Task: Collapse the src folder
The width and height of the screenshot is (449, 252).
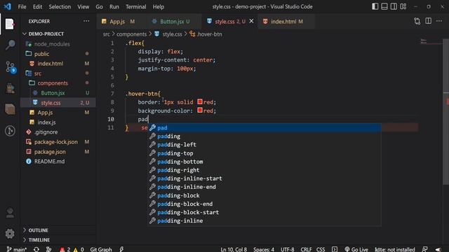Action: click(58, 73)
